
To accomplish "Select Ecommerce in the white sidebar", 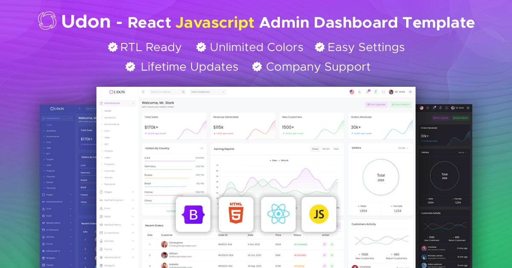I will (x=112, y=124).
